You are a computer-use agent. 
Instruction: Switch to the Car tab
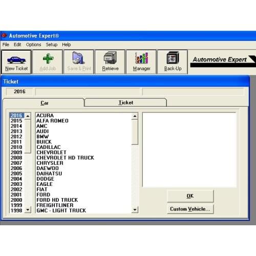point(44,103)
